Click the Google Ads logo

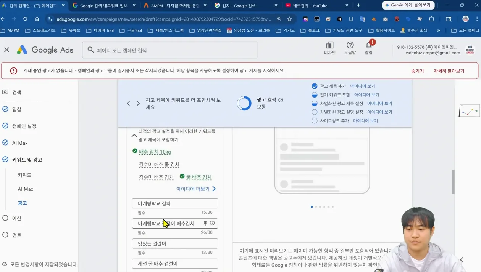click(x=45, y=50)
